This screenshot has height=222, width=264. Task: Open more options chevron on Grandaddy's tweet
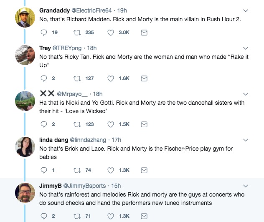tap(246, 10)
